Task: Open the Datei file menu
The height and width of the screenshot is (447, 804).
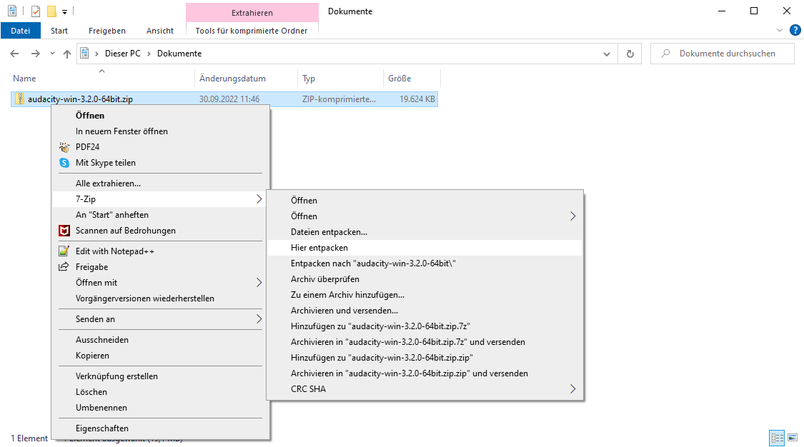Action: 21,31
